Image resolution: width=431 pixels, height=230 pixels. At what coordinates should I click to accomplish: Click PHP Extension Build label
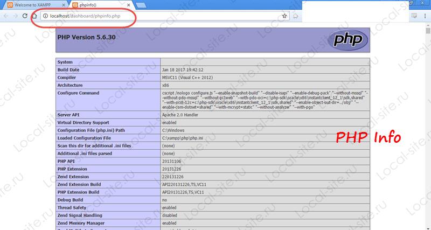point(78,192)
